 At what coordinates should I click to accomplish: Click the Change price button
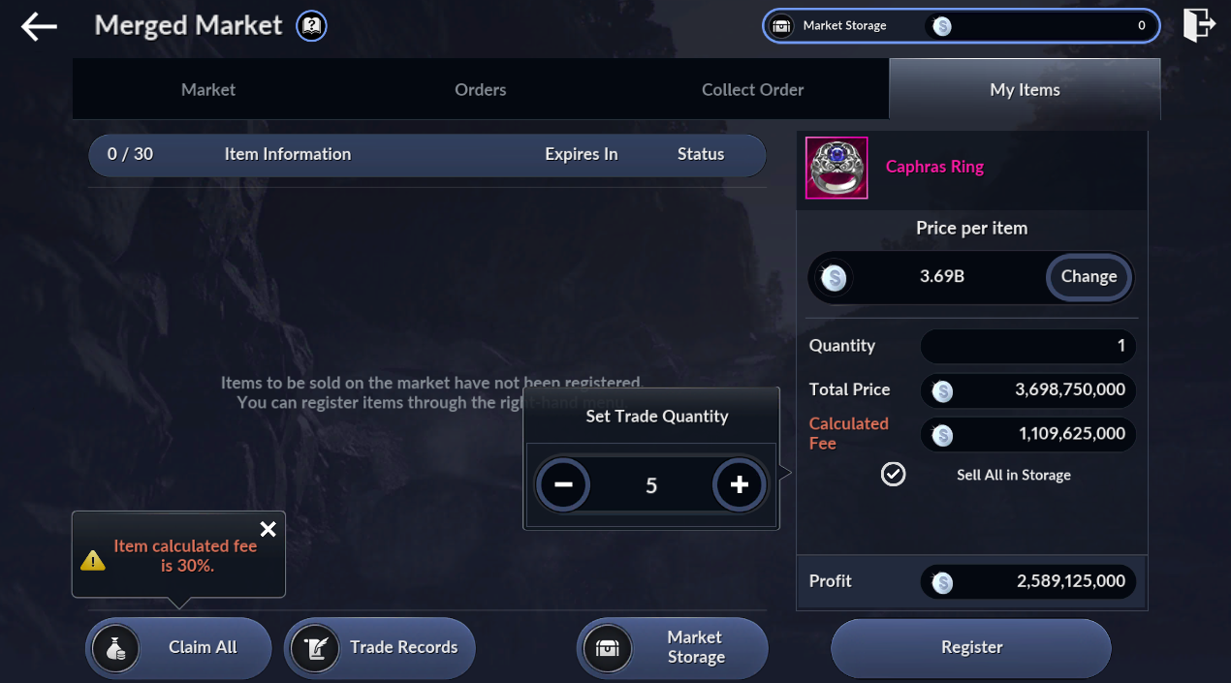pos(1089,276)
